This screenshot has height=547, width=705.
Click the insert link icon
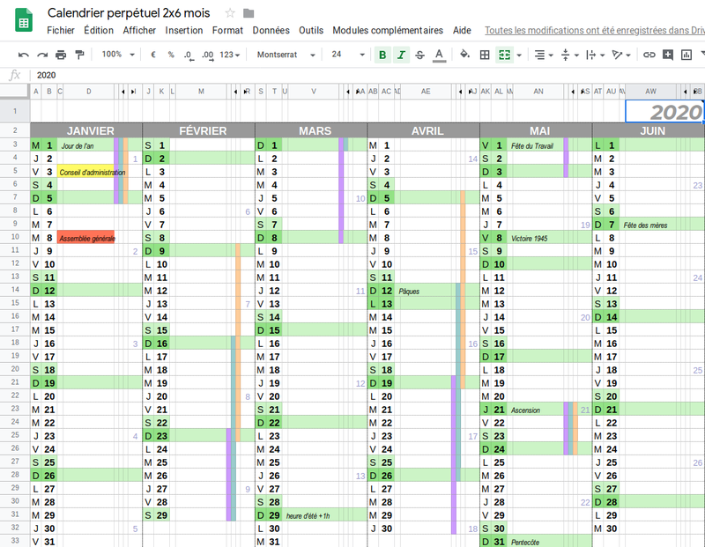point(649,55)
